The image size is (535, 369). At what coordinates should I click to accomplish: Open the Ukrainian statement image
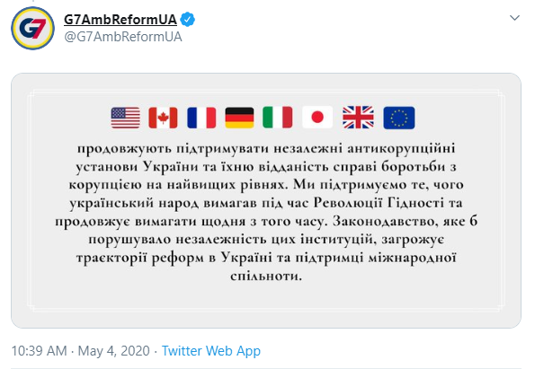[266, 201]
